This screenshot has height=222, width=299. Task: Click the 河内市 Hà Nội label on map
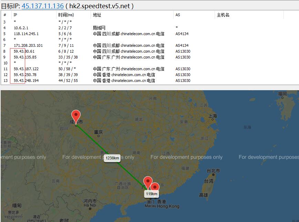pos(90,203)
